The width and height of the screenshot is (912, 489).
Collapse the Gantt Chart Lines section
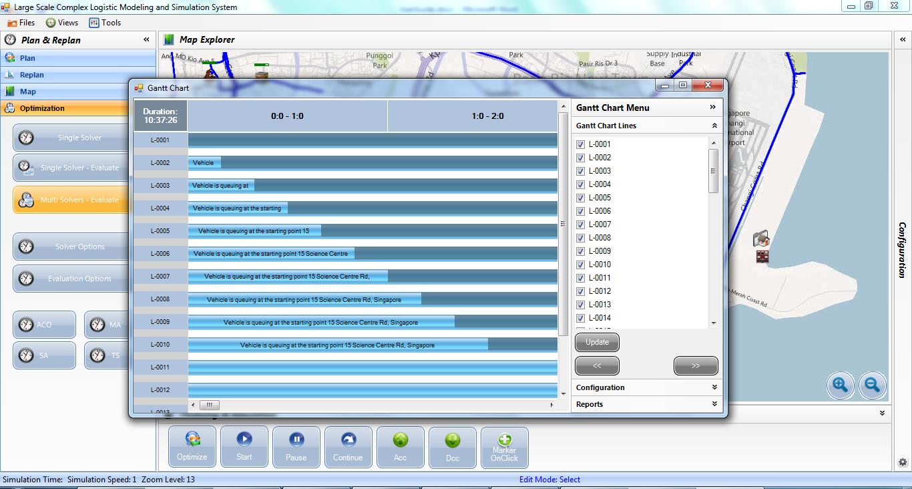pos(714,126)
